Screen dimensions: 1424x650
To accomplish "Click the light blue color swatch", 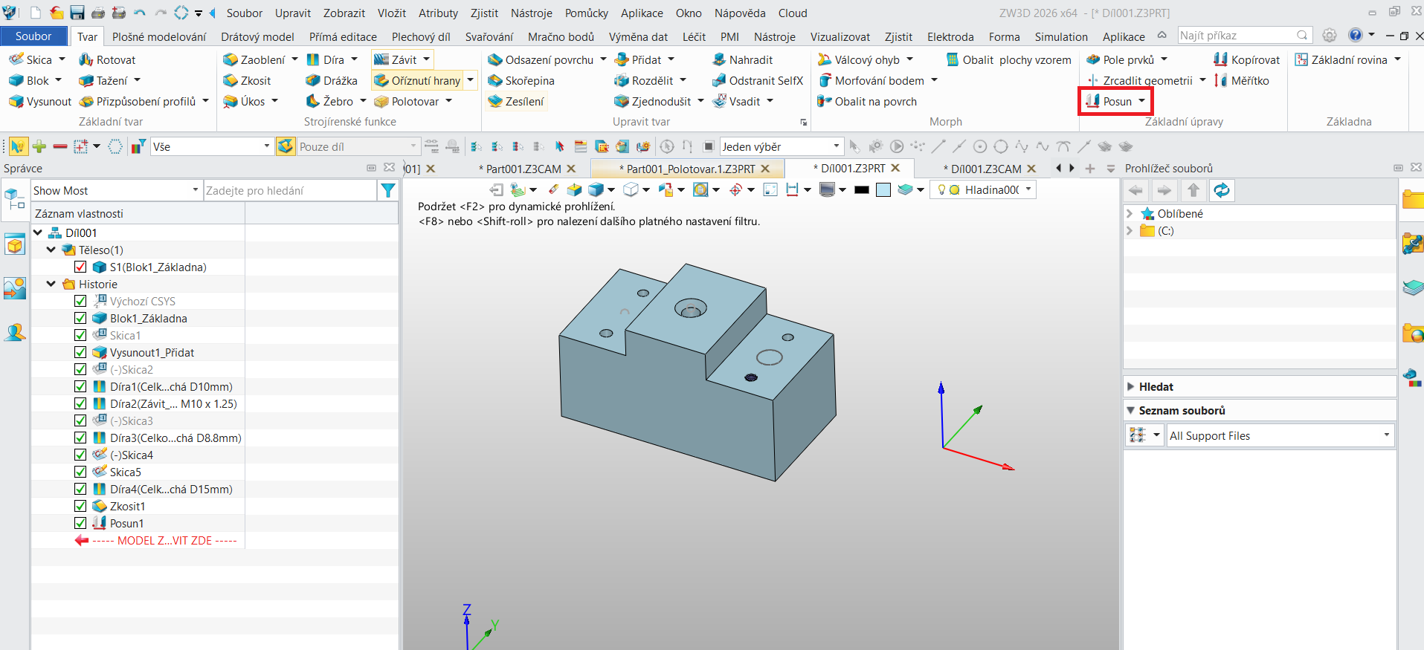I will (883, 190).
